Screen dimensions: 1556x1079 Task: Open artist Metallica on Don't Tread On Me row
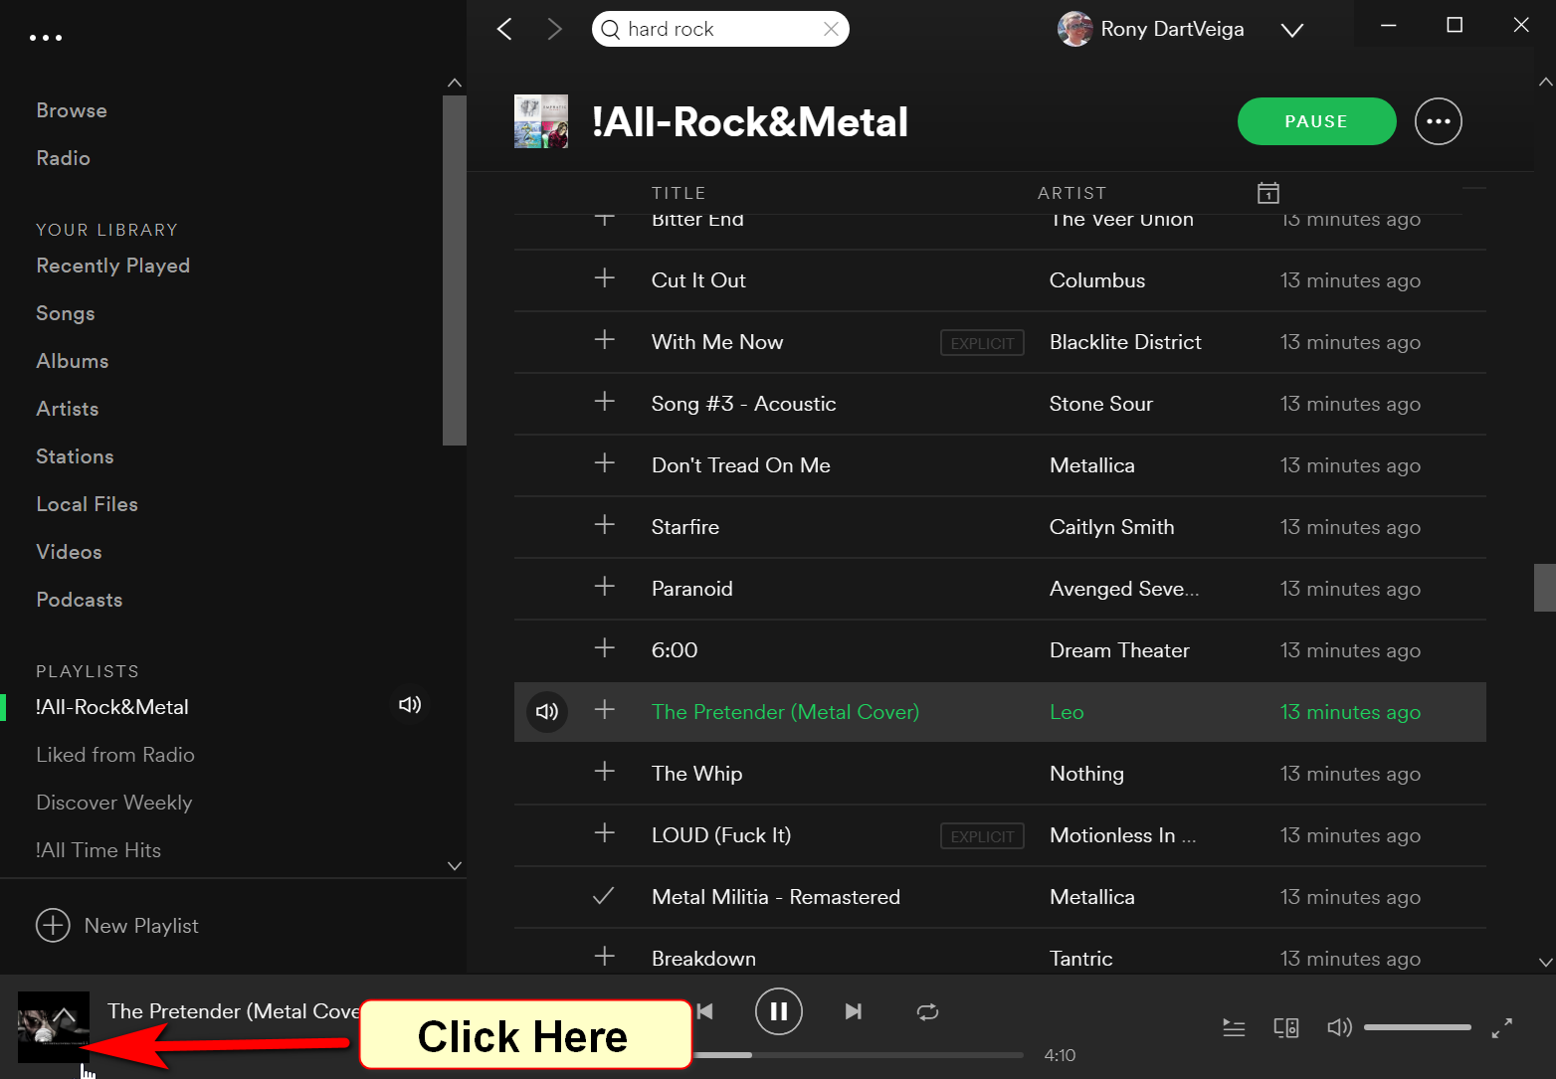(x=1092, y=465)
